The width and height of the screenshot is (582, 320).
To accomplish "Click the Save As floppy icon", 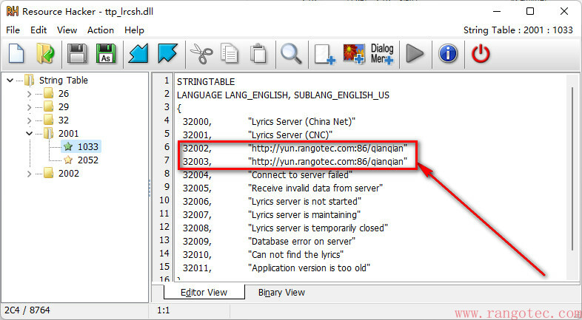I will click(106, 54).
